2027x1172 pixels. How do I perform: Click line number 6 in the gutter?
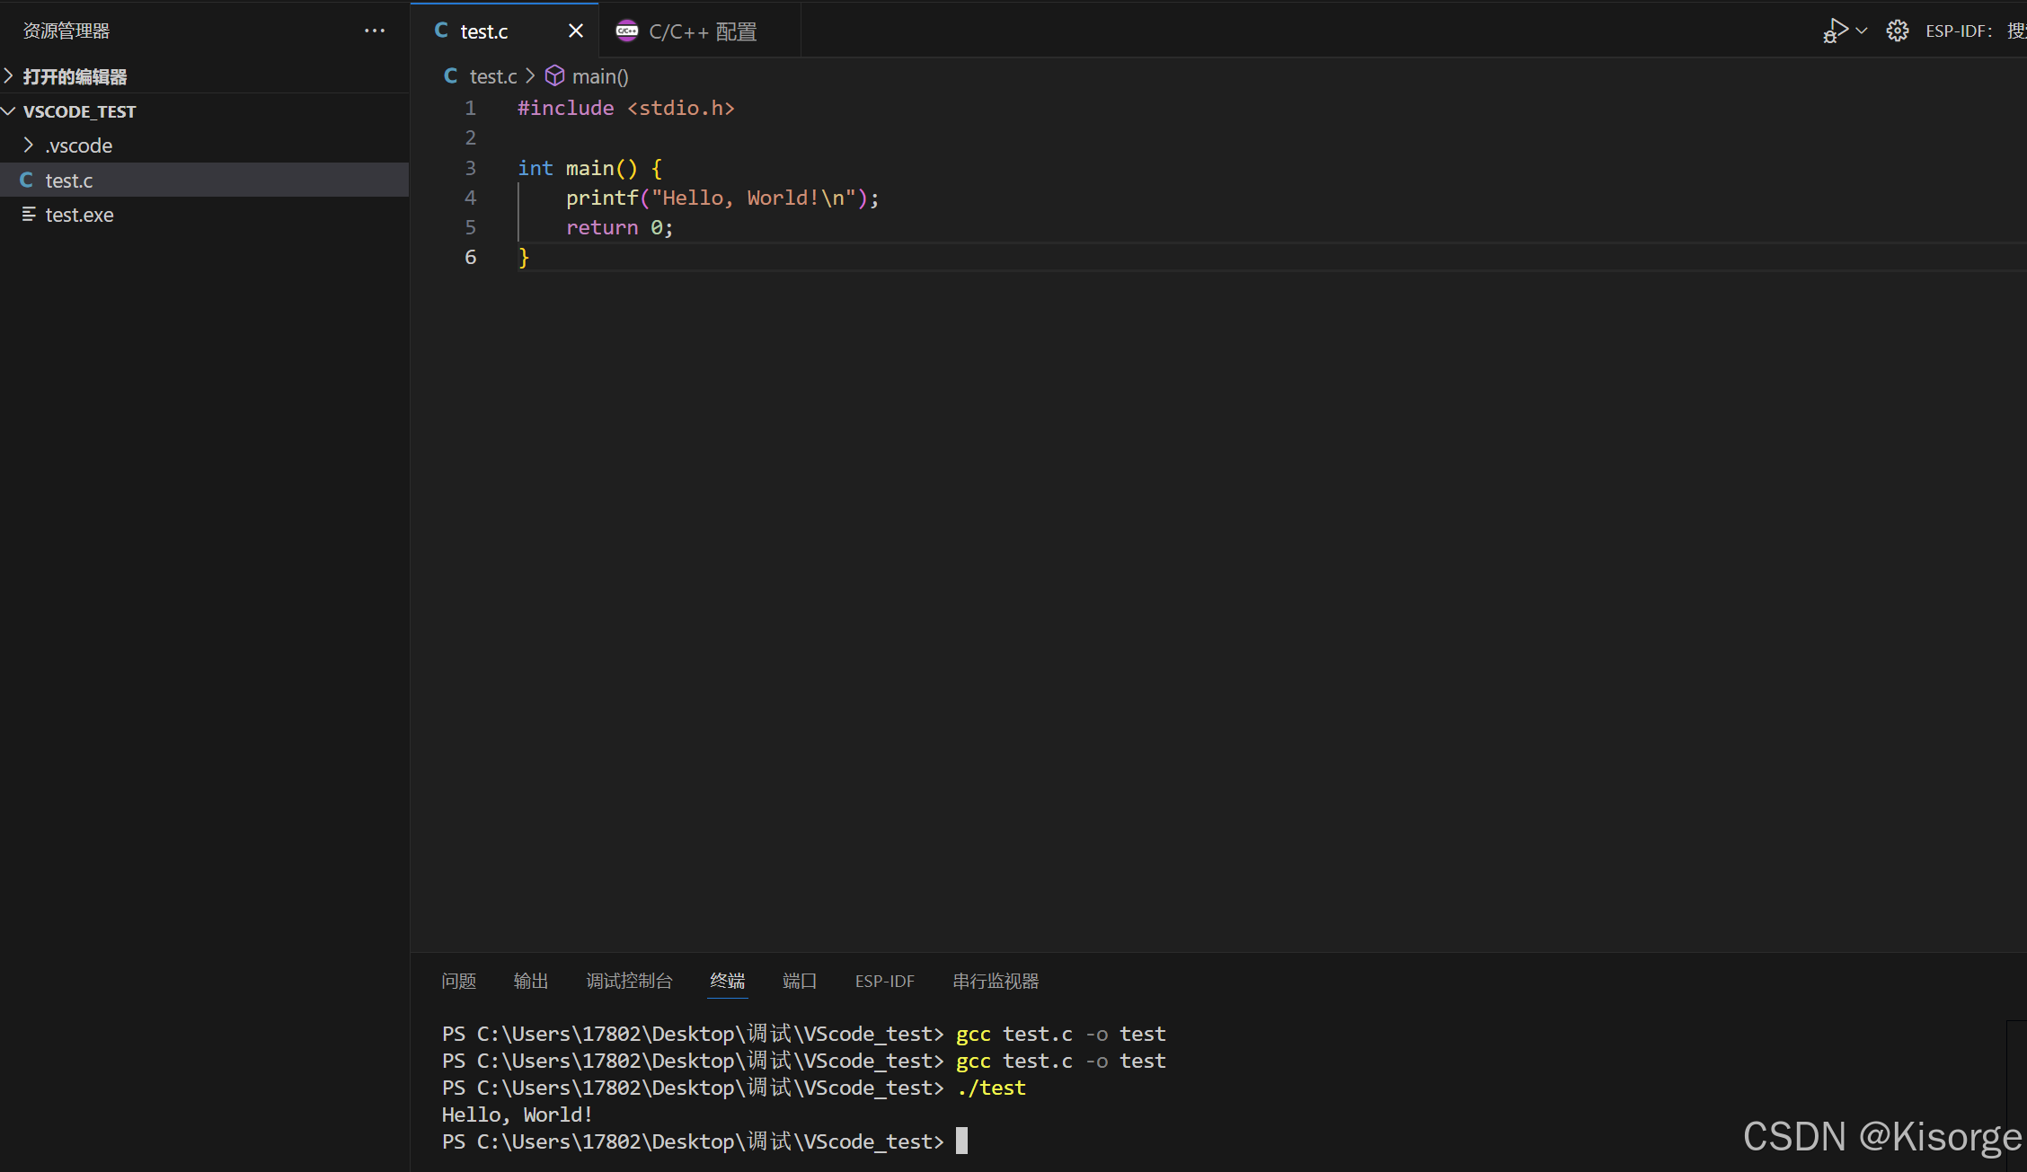[470, 257]
